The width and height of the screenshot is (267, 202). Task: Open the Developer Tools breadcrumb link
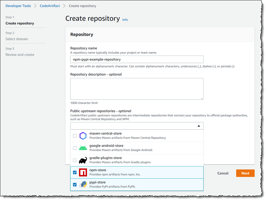(18, 6)
